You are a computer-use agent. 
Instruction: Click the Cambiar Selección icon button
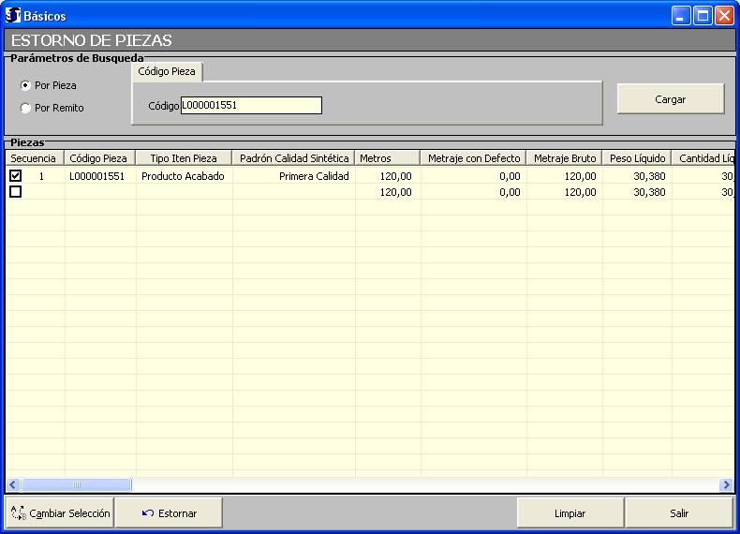[x=60, y=513]
